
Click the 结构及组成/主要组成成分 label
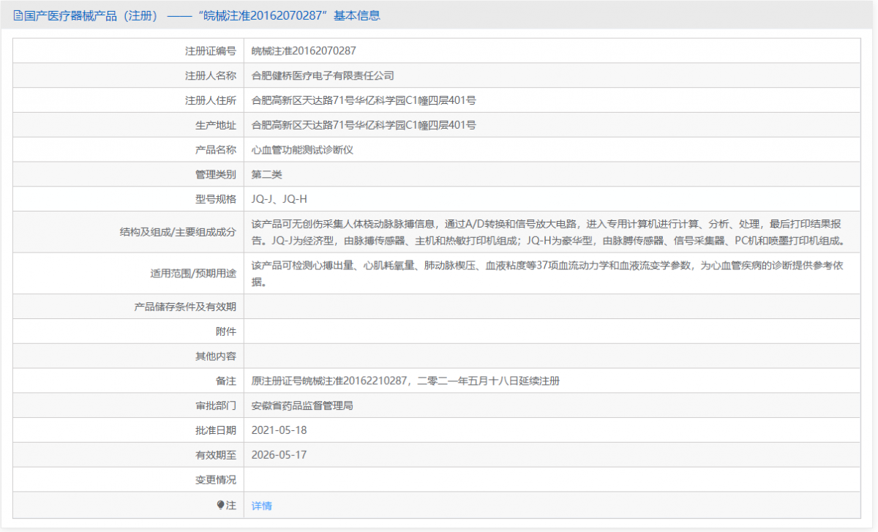click(x=179, y=232)
